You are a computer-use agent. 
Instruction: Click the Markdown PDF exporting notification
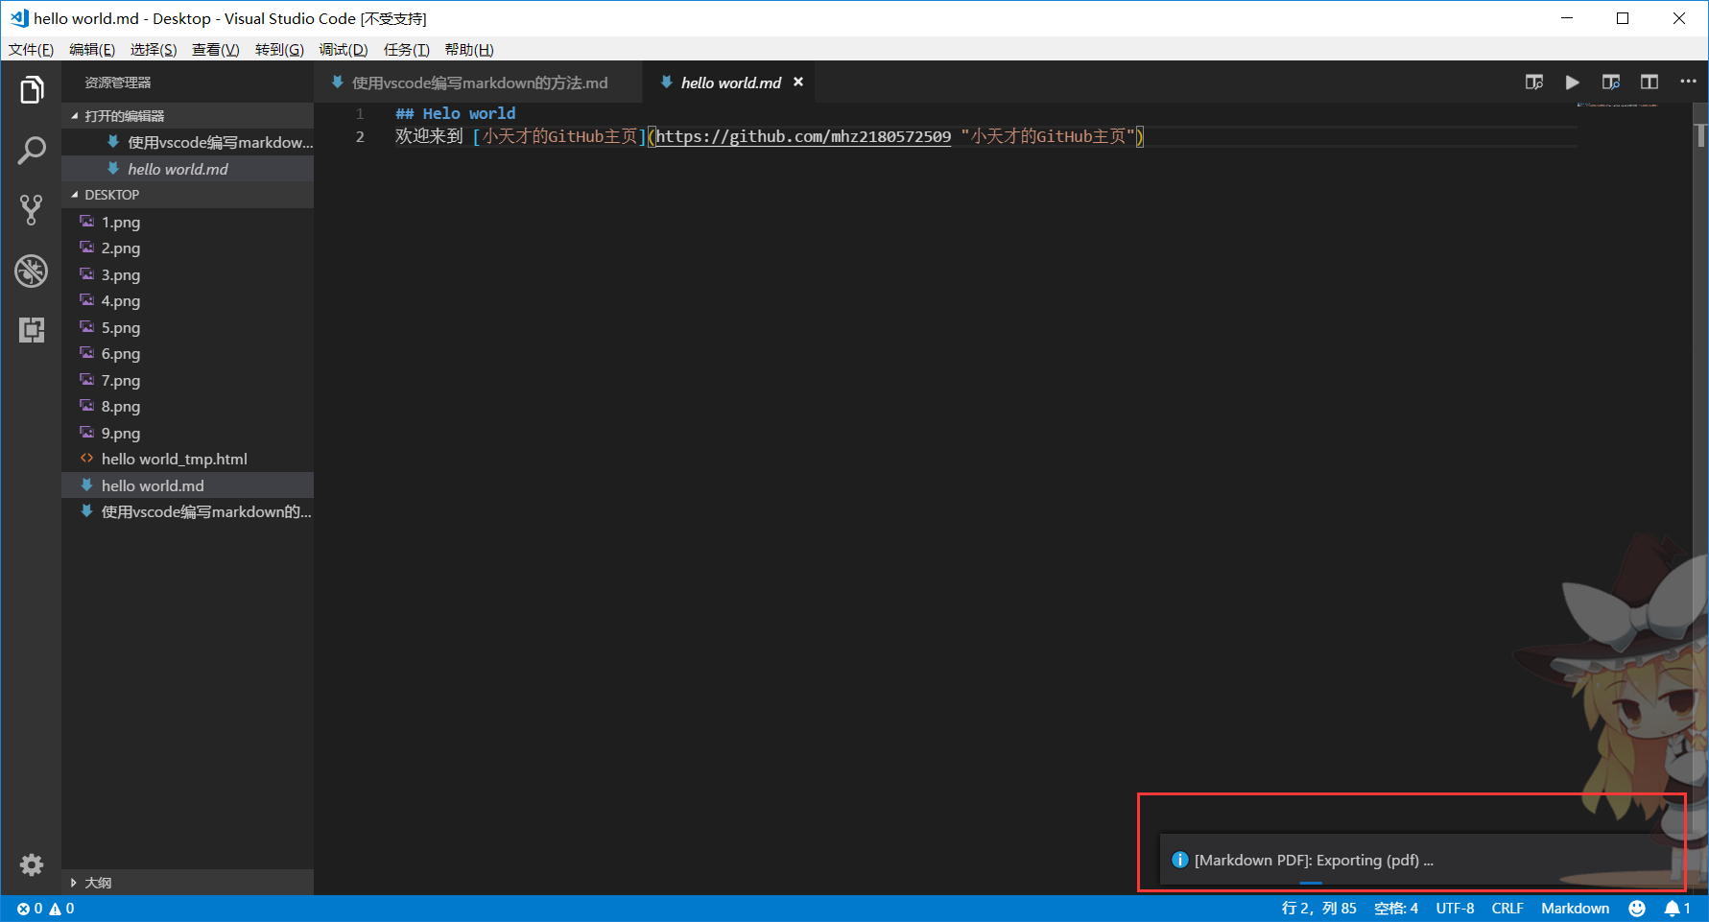[1420, 860]
